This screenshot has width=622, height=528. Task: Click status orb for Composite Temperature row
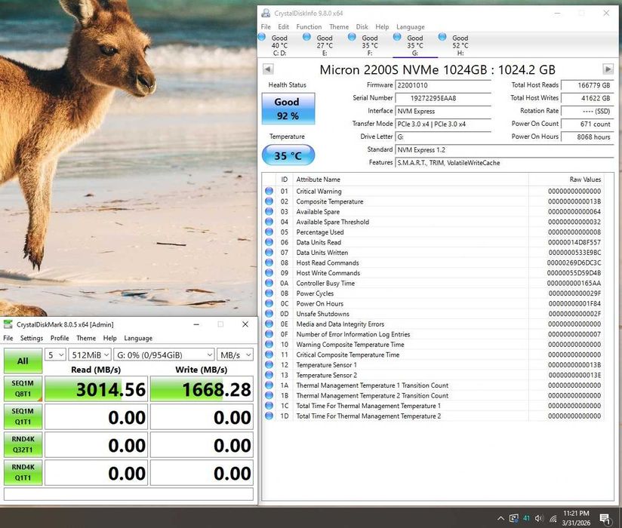(269, 201)
